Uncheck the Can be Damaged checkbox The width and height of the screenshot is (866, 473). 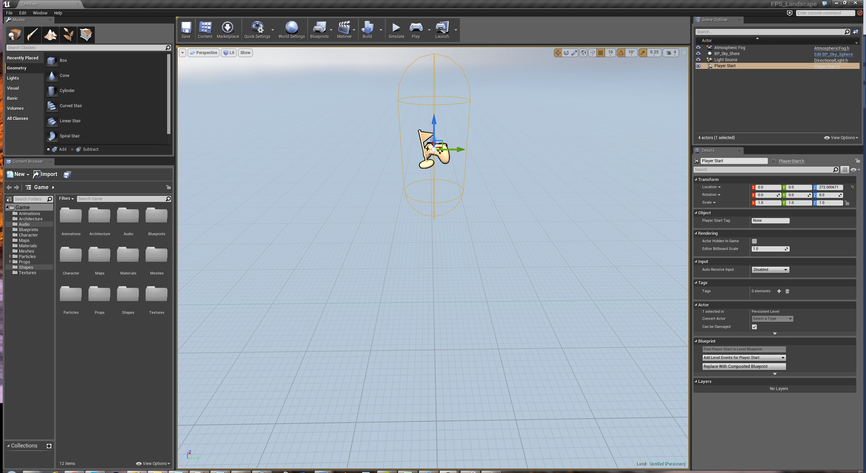[x=754, y=327]
